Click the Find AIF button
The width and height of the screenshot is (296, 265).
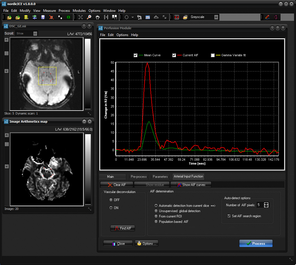(122, 228)
